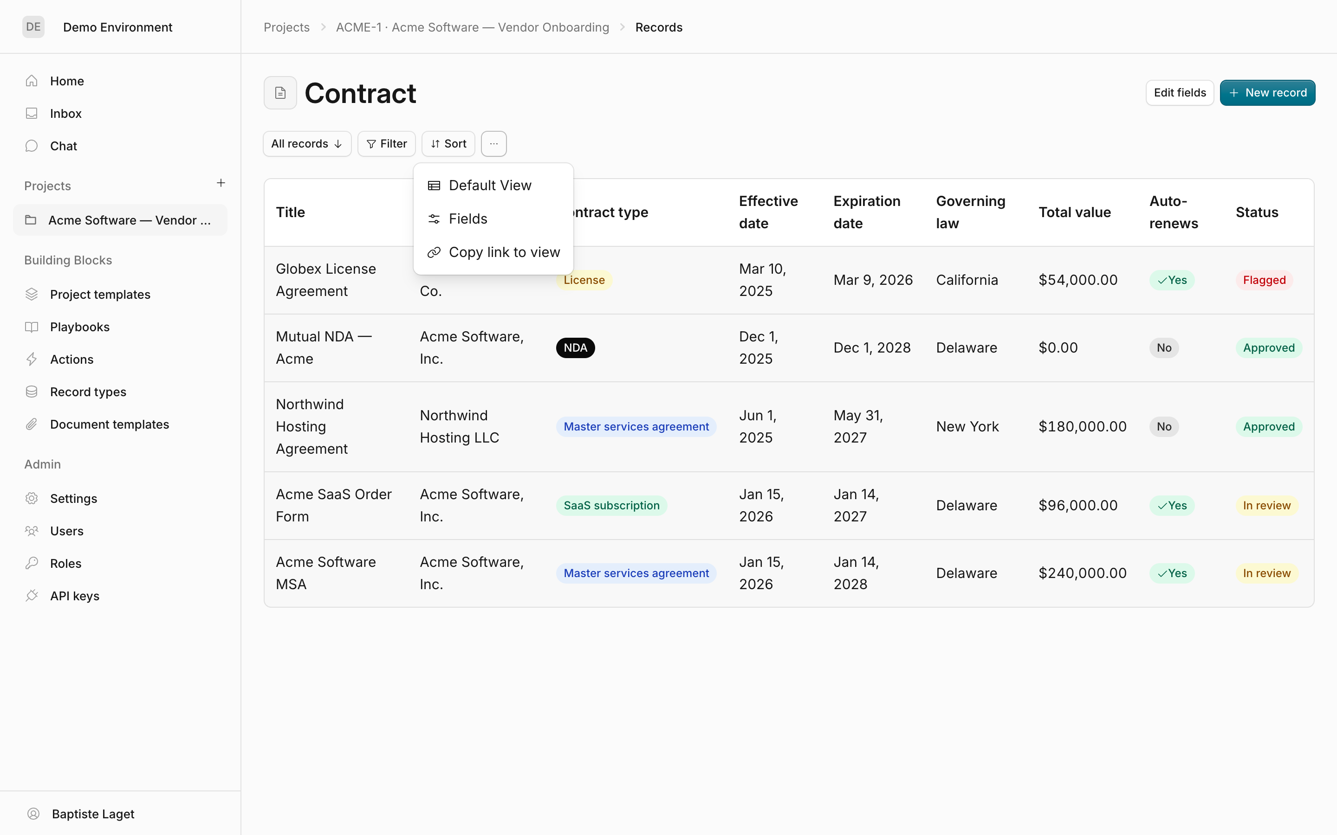Add a new project with plus icon
The width and height of the screenshot is (1337, 835).
(221, 183)
